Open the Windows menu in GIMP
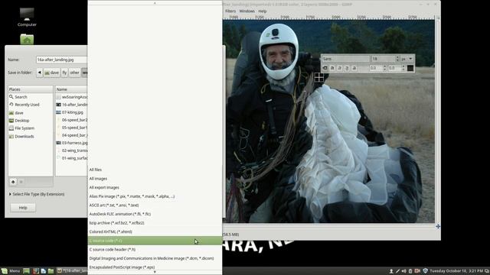Screen dimensions: 490x275 [x=247, y=11]
